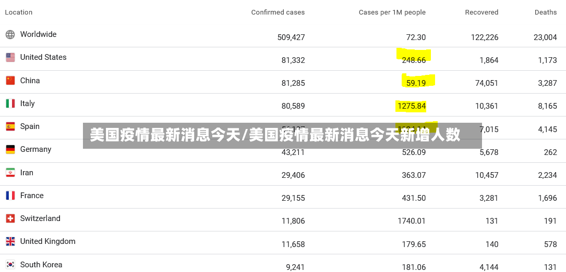Viewport: 566px width, 272px height.
Task: Click worldwide cases per million 72.30
Action: tap(416, 37)
